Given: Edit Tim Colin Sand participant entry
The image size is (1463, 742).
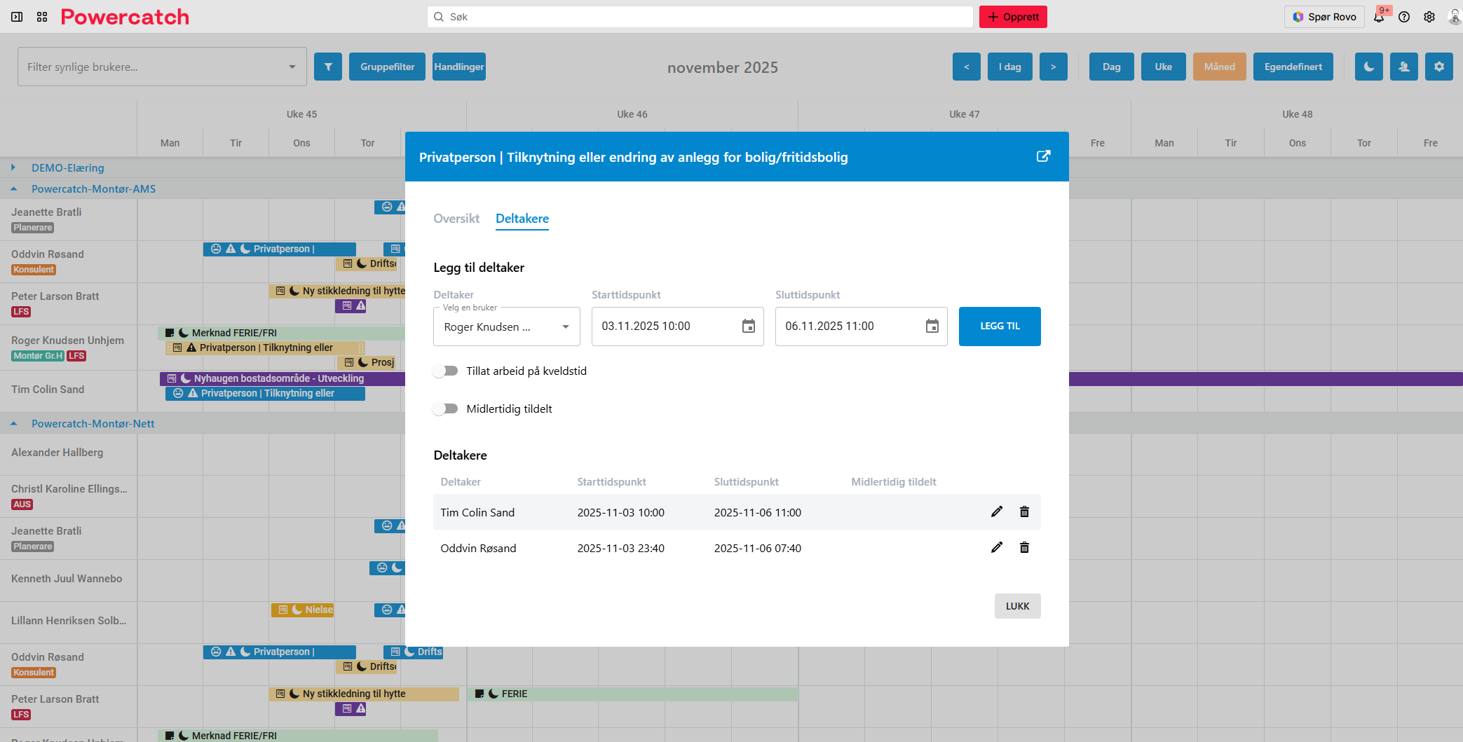Looking at the screenshot, I should (x=996, y=511).
